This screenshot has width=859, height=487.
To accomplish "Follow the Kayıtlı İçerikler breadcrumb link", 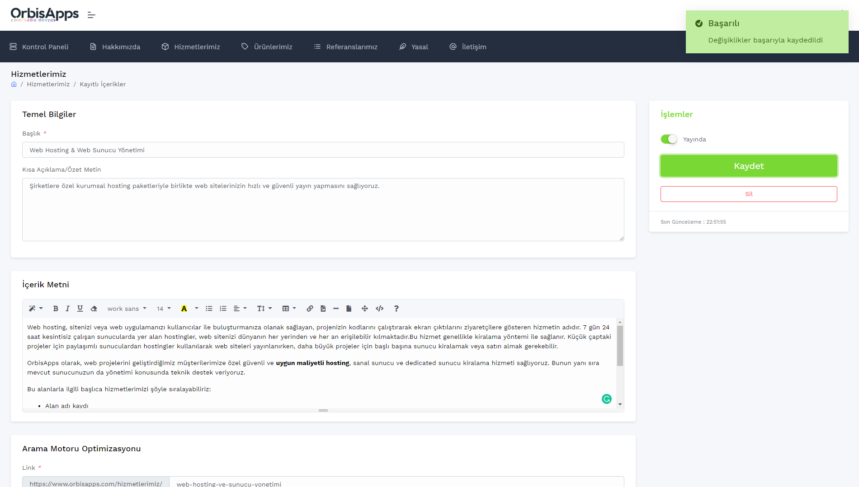I will click(x=103, y=84).
